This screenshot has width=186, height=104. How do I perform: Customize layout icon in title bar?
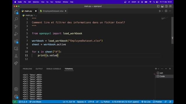(x=170, y=6)
